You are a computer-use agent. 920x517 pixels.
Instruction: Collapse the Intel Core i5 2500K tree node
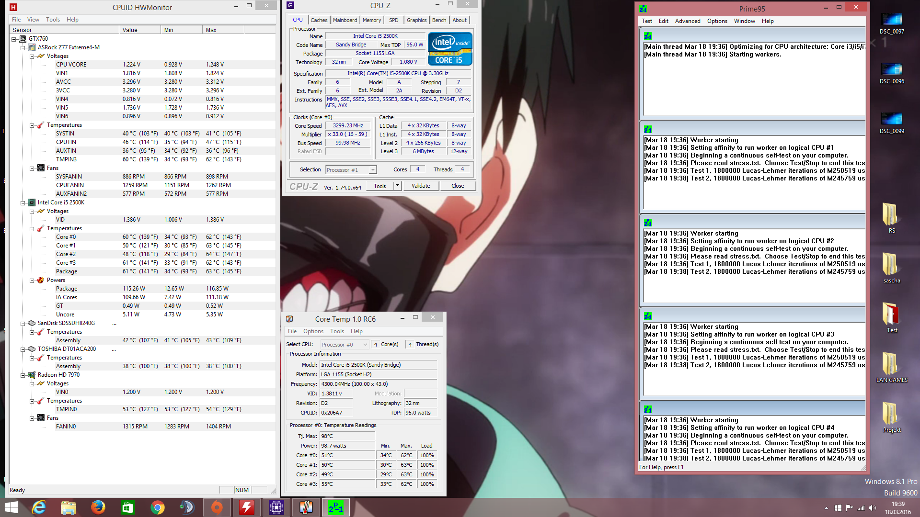coord(23,202)
